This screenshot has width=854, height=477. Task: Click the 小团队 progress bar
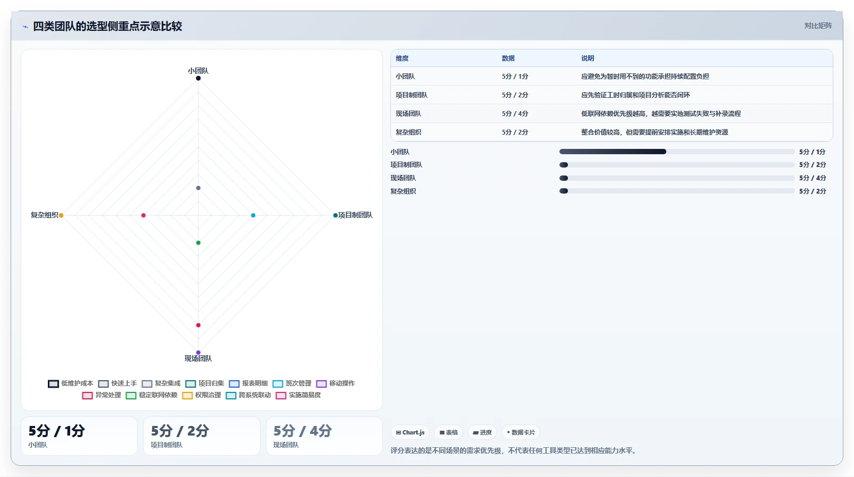676,152
